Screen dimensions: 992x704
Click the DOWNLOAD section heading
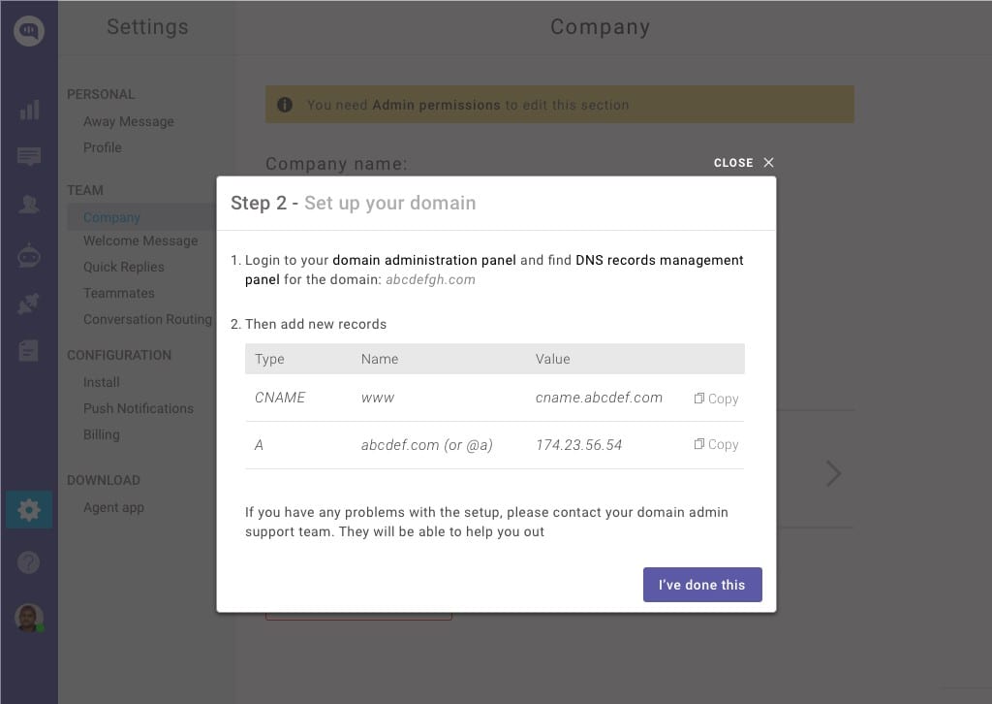(103, 480)
